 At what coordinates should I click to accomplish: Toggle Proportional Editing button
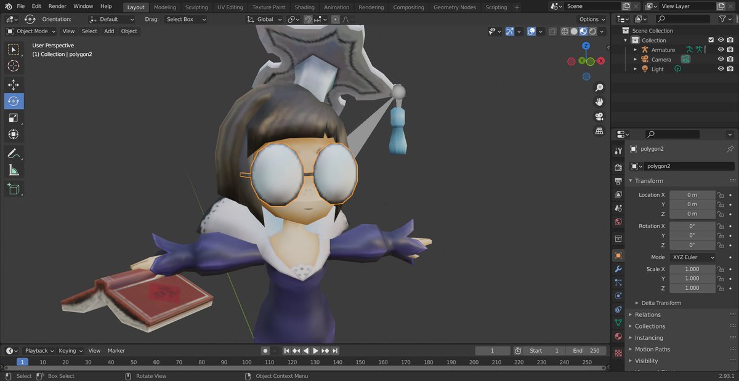coord(335,19)
